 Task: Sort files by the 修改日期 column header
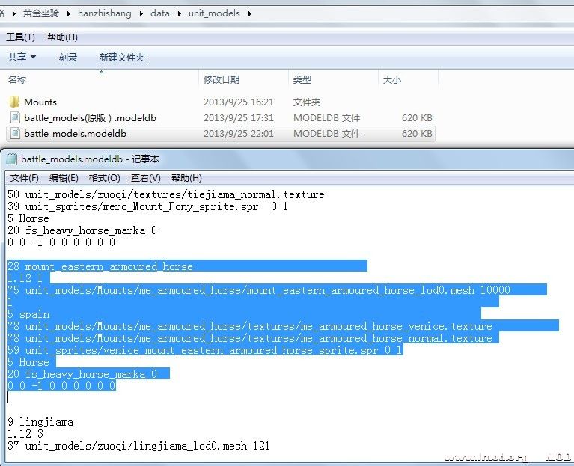(222, 79)
